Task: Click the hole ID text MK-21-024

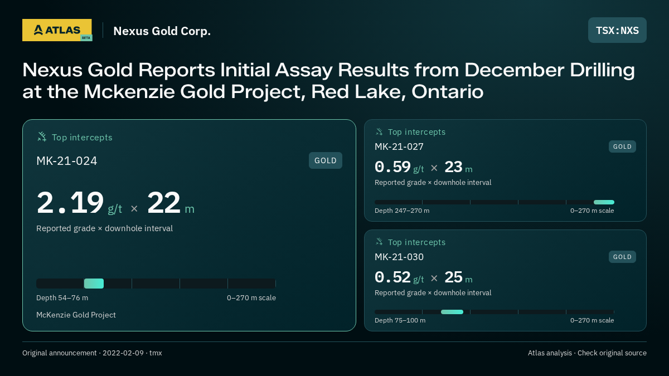Action: tap(67, 161)
